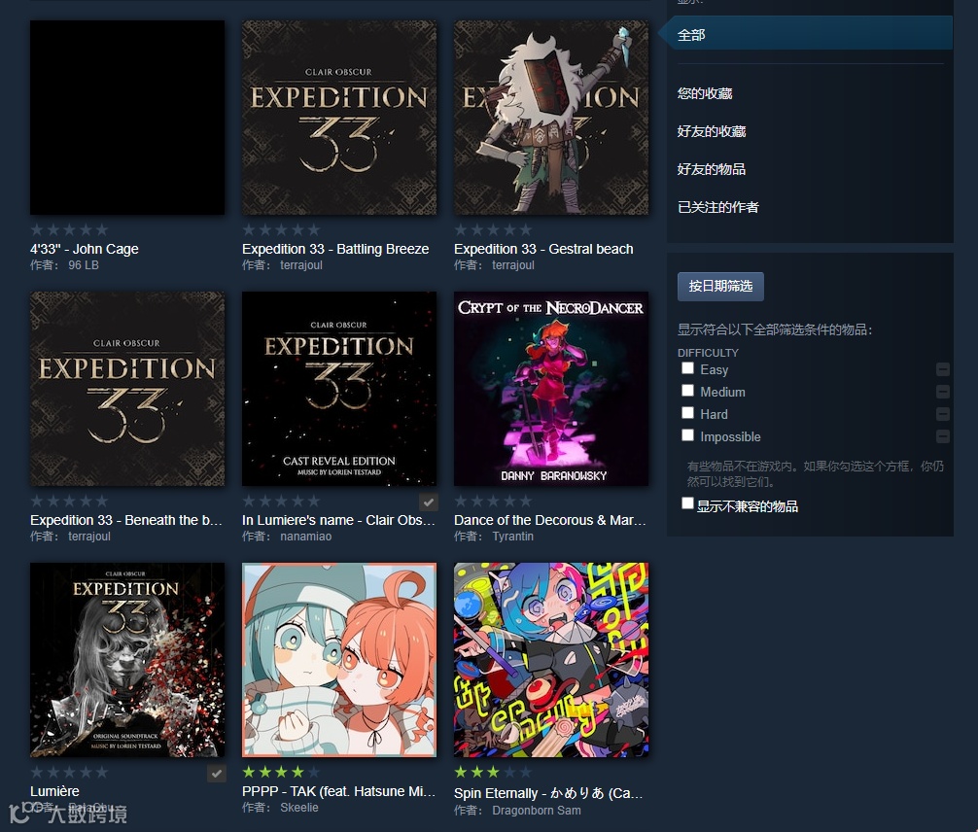Enable 显示不兼容的物品 checkbox
Viewport: 978px width, 832px height.
click(x=687, y=503)
